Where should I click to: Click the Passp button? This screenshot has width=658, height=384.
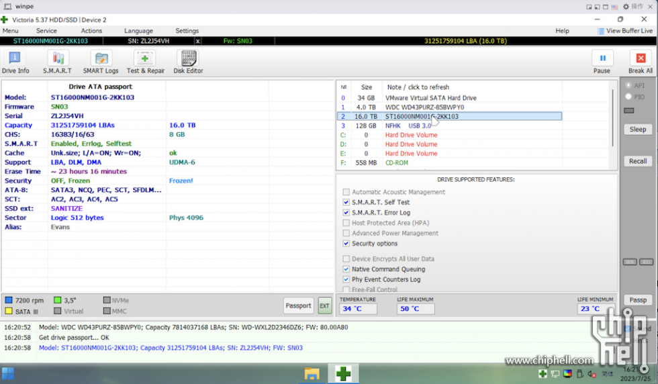coord(637,300)
